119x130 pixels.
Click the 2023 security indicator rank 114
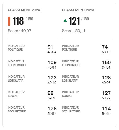pos(106,109)
